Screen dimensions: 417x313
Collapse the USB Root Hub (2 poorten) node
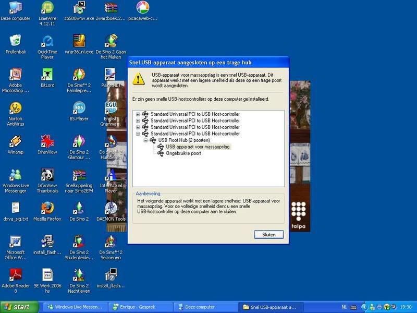[145, 140]
